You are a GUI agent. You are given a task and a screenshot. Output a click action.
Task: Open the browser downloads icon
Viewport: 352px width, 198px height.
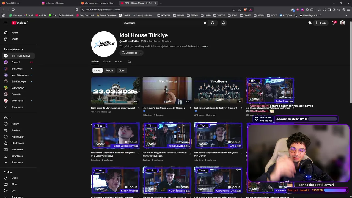pos(320,10)
